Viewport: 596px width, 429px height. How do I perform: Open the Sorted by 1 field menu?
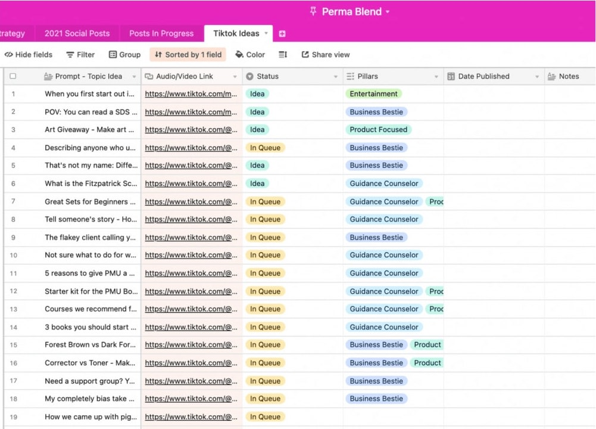pos(188,54)
